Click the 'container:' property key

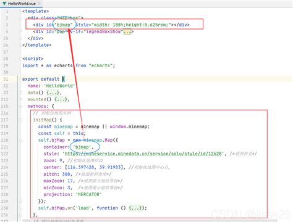[x=57, y=147]
